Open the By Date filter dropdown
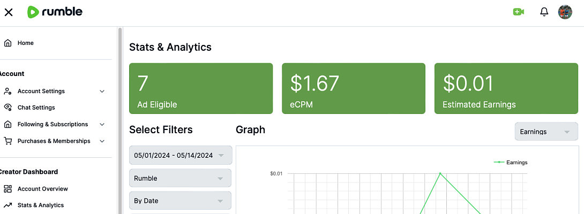The image size is (584, 214). (181, 201)
